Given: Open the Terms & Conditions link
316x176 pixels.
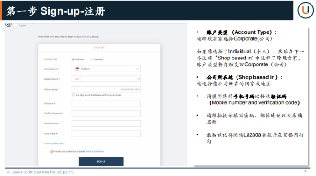Looking at the screenshot, I should [95, 151].
